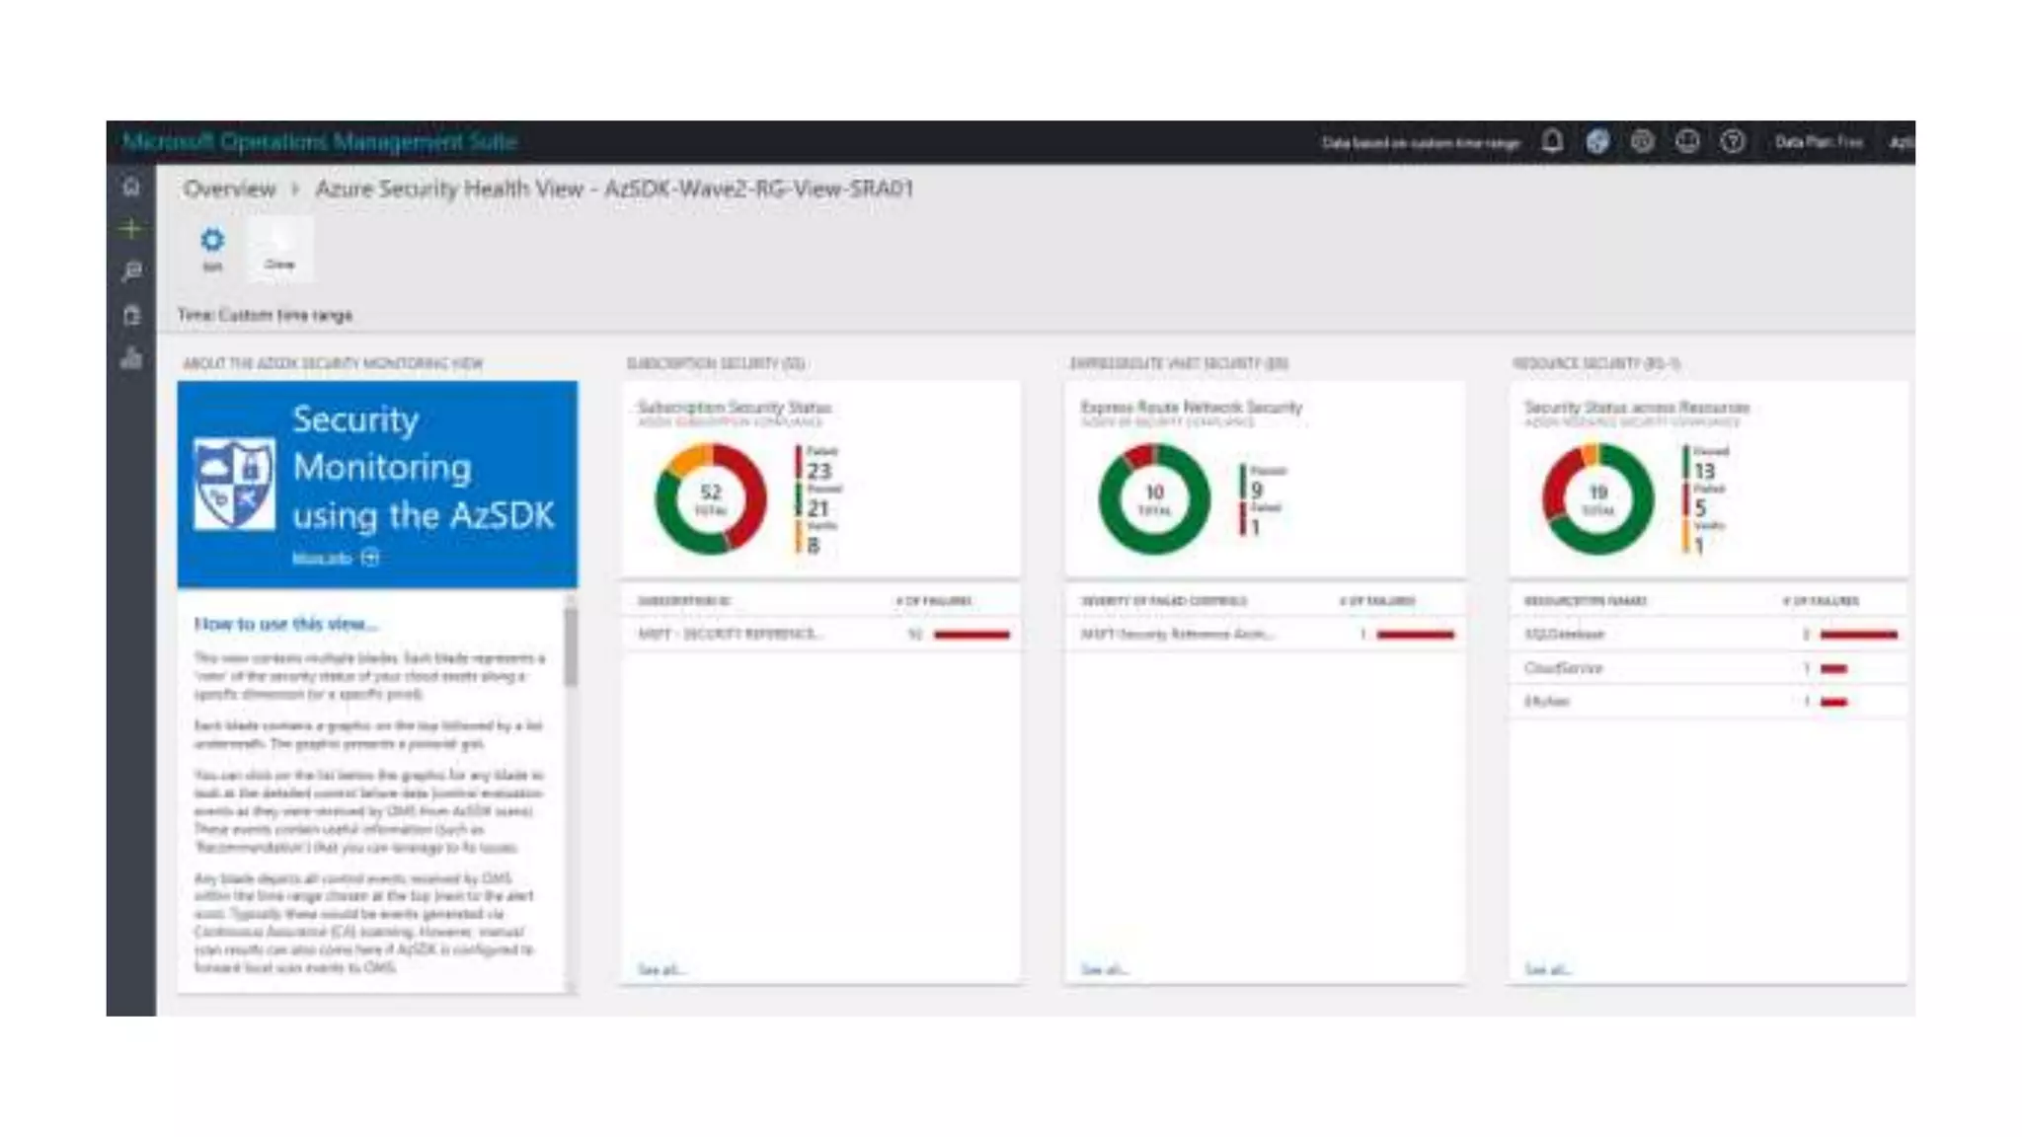Click scrollbar in How to use panel
Screen dimensions: 2022x1137
(x=571, y=647)
